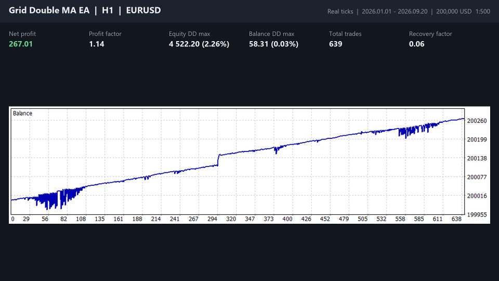Click the 200,000 USD deposit text
Screen dimensions: 499x281
pyautogui.click(x=454, y=11)
